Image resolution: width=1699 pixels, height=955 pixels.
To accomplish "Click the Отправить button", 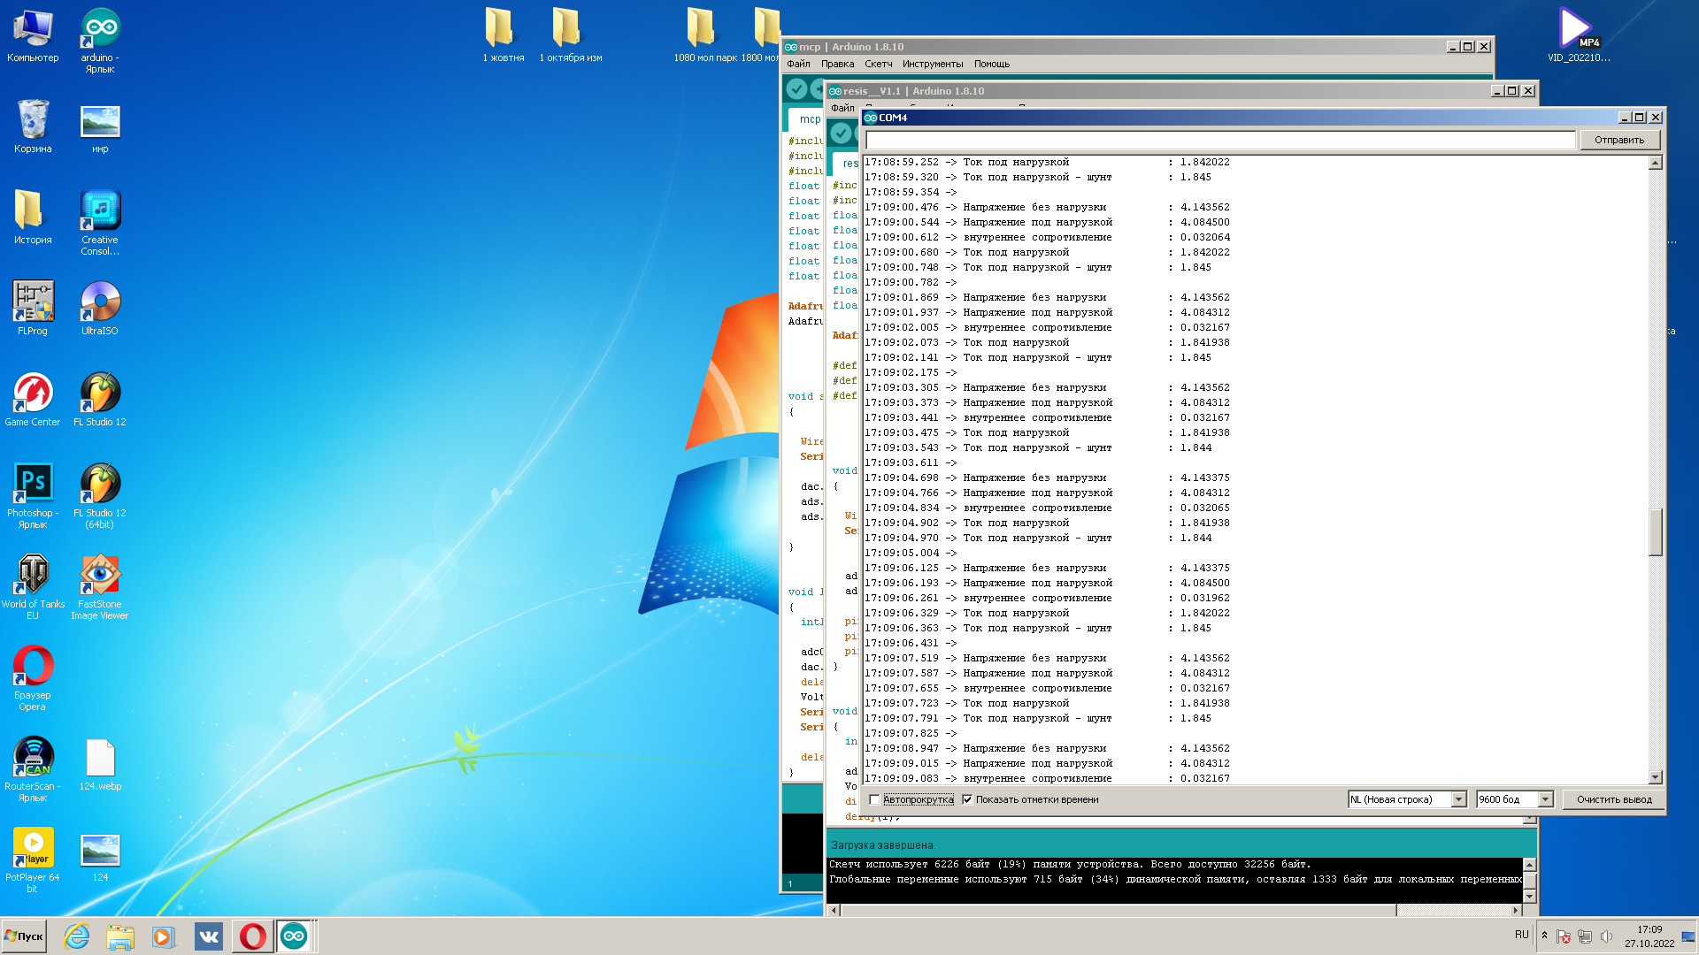I will pyautogui.click(x=1618, y=140).
